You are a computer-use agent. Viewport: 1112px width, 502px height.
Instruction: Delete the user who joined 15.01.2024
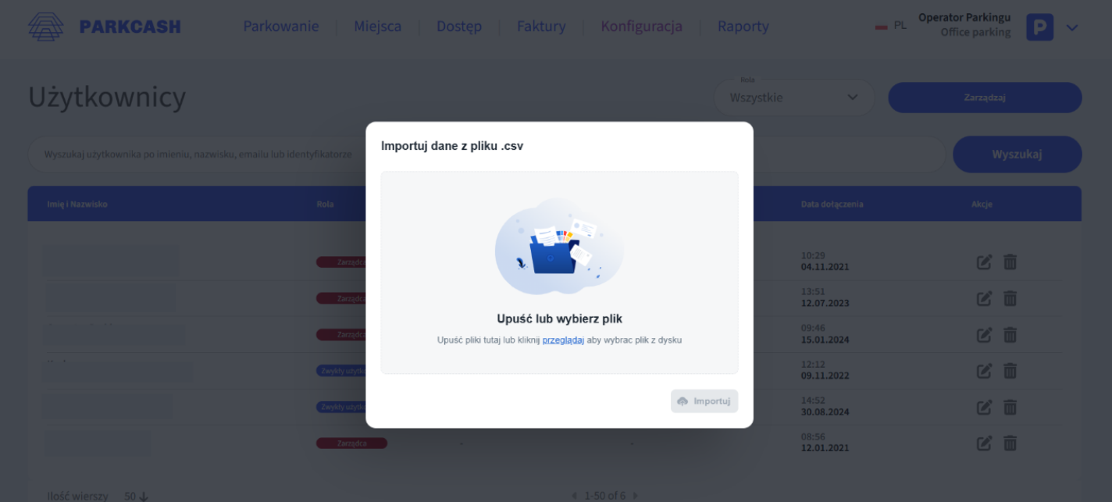click(1010, 335)
